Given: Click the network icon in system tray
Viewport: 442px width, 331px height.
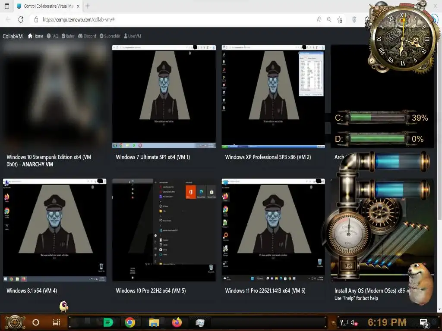Looking at the screenshot, I should coord(344,322).
